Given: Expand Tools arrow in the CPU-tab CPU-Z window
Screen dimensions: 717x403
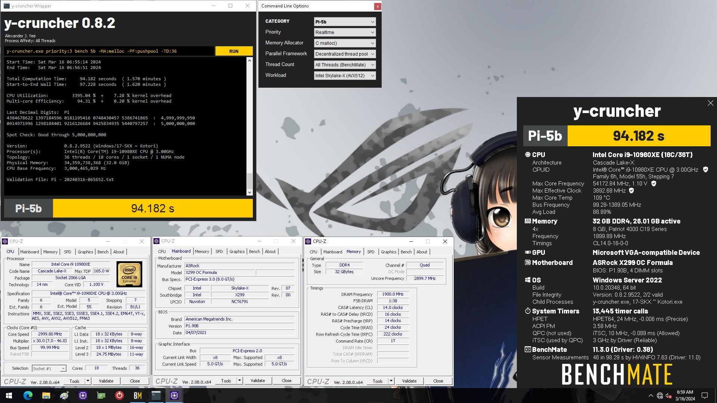Looking at the screenshot, I should click(88, 381).
